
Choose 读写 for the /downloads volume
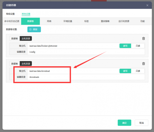tap(125, 71)
